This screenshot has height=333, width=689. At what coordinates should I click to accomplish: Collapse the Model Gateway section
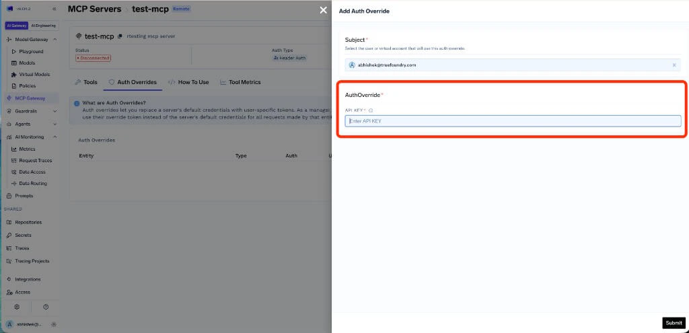(55, 39)
